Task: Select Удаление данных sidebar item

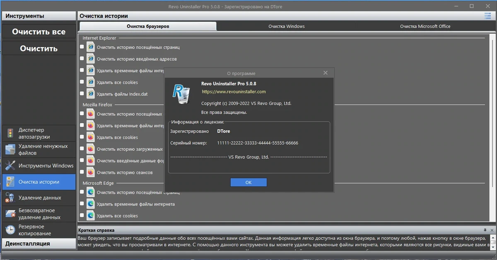Action: click(39, 198)
